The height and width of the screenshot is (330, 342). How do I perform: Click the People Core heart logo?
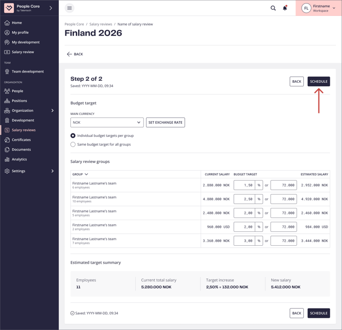(9, 8)
